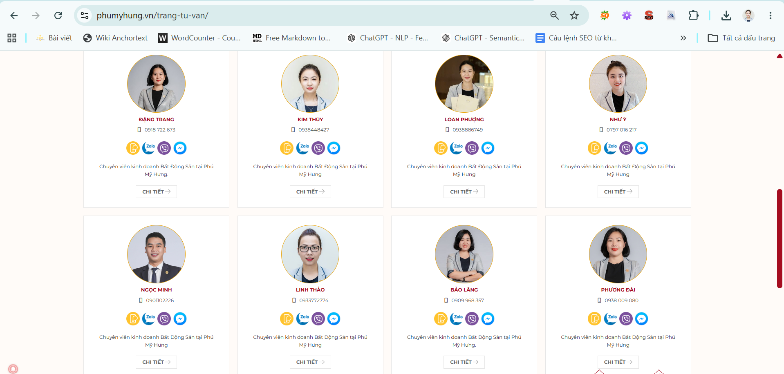Open the ChatGPT - Semantic bookmark
The width and height of the screenshot is (784, 374).
[484, 38]
